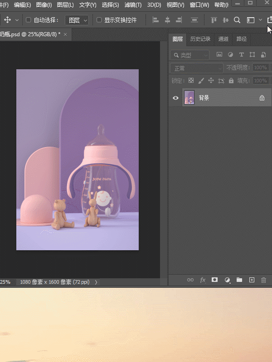
Task: Expand the status bar arrow chevron
Action: (x=96, y=282)
